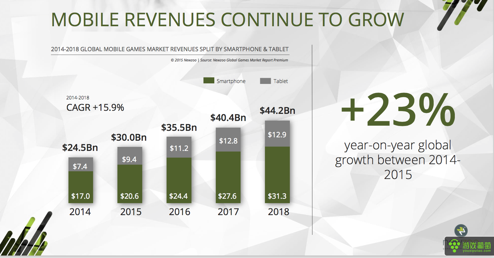494x258 pixels.
Task: Click the Newzoo round logo icon
Action: (x=461, y=231)
